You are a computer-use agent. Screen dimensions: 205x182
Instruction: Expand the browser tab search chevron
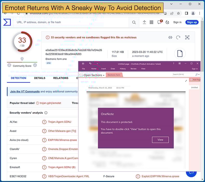coord(171,4)
